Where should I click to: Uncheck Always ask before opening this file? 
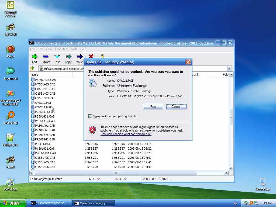[x=90, y=116]
